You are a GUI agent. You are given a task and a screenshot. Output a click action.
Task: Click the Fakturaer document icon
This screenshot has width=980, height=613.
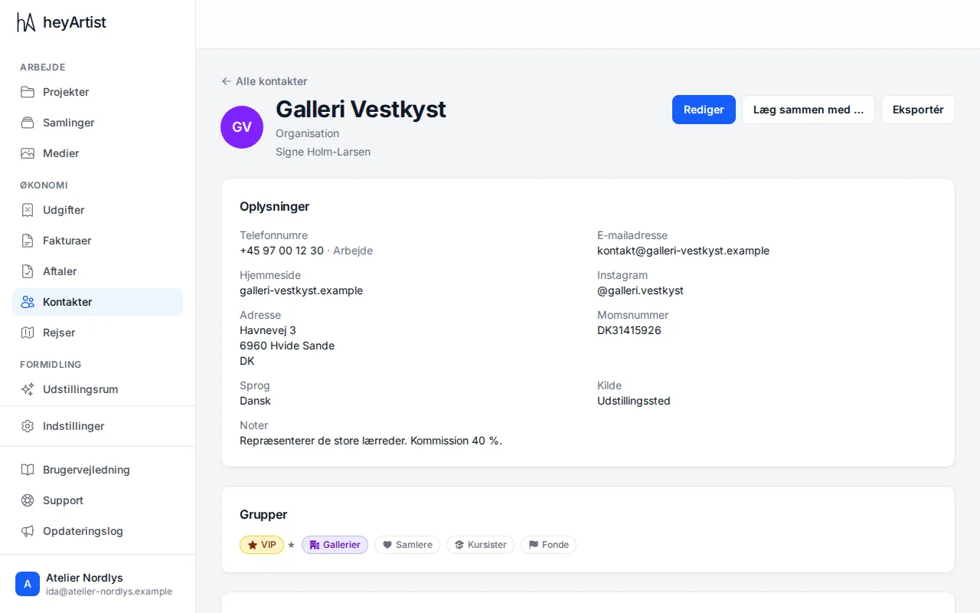[x=28, y=241]
